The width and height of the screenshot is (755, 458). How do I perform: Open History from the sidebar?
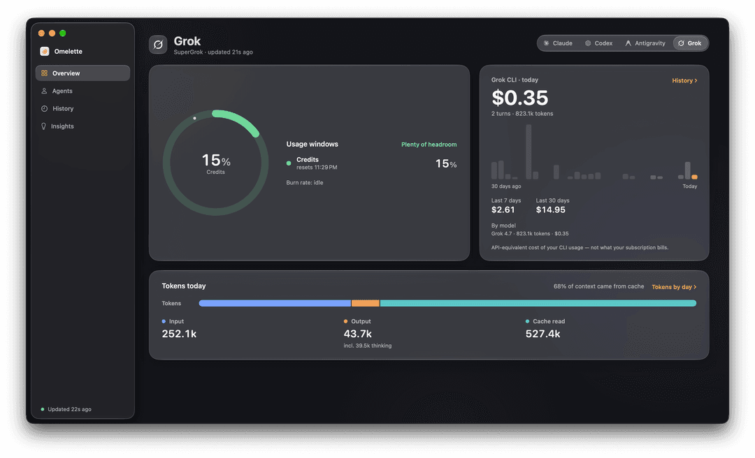point(82,109)
